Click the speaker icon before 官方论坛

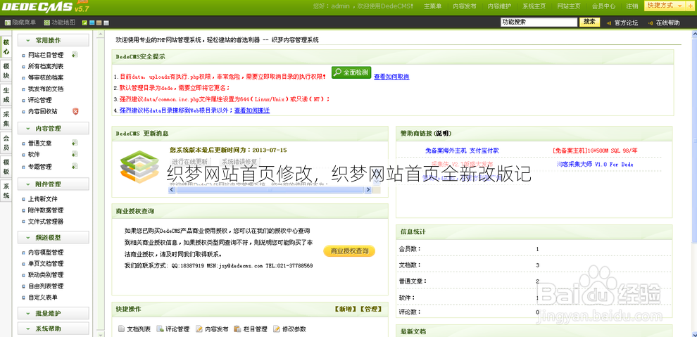pyautogui.click(x=608, y=23)
